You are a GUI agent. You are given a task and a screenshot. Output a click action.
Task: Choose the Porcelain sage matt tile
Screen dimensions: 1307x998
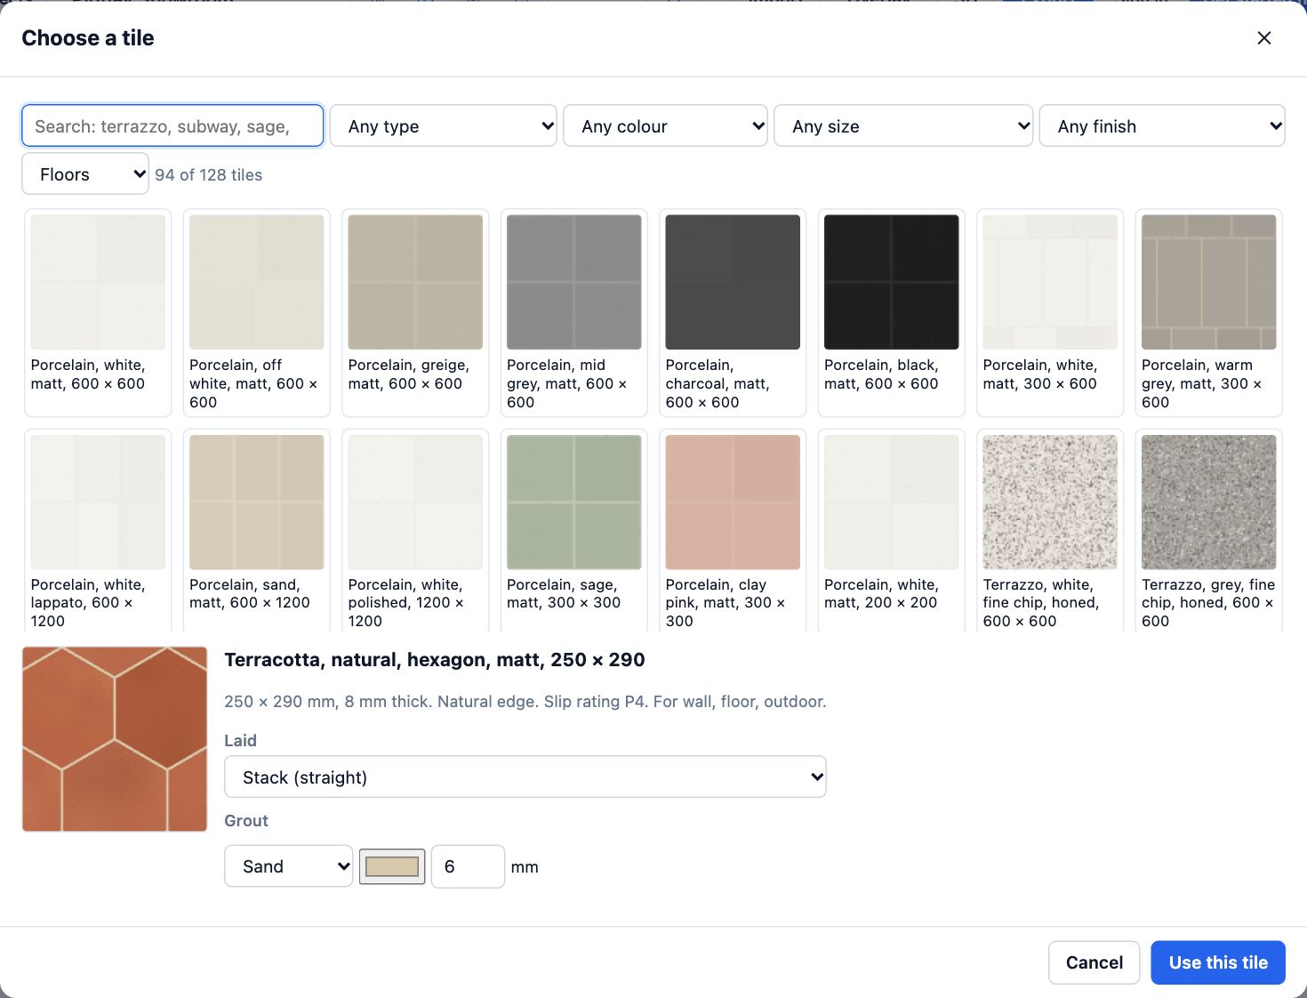click(x=574, y=531)
